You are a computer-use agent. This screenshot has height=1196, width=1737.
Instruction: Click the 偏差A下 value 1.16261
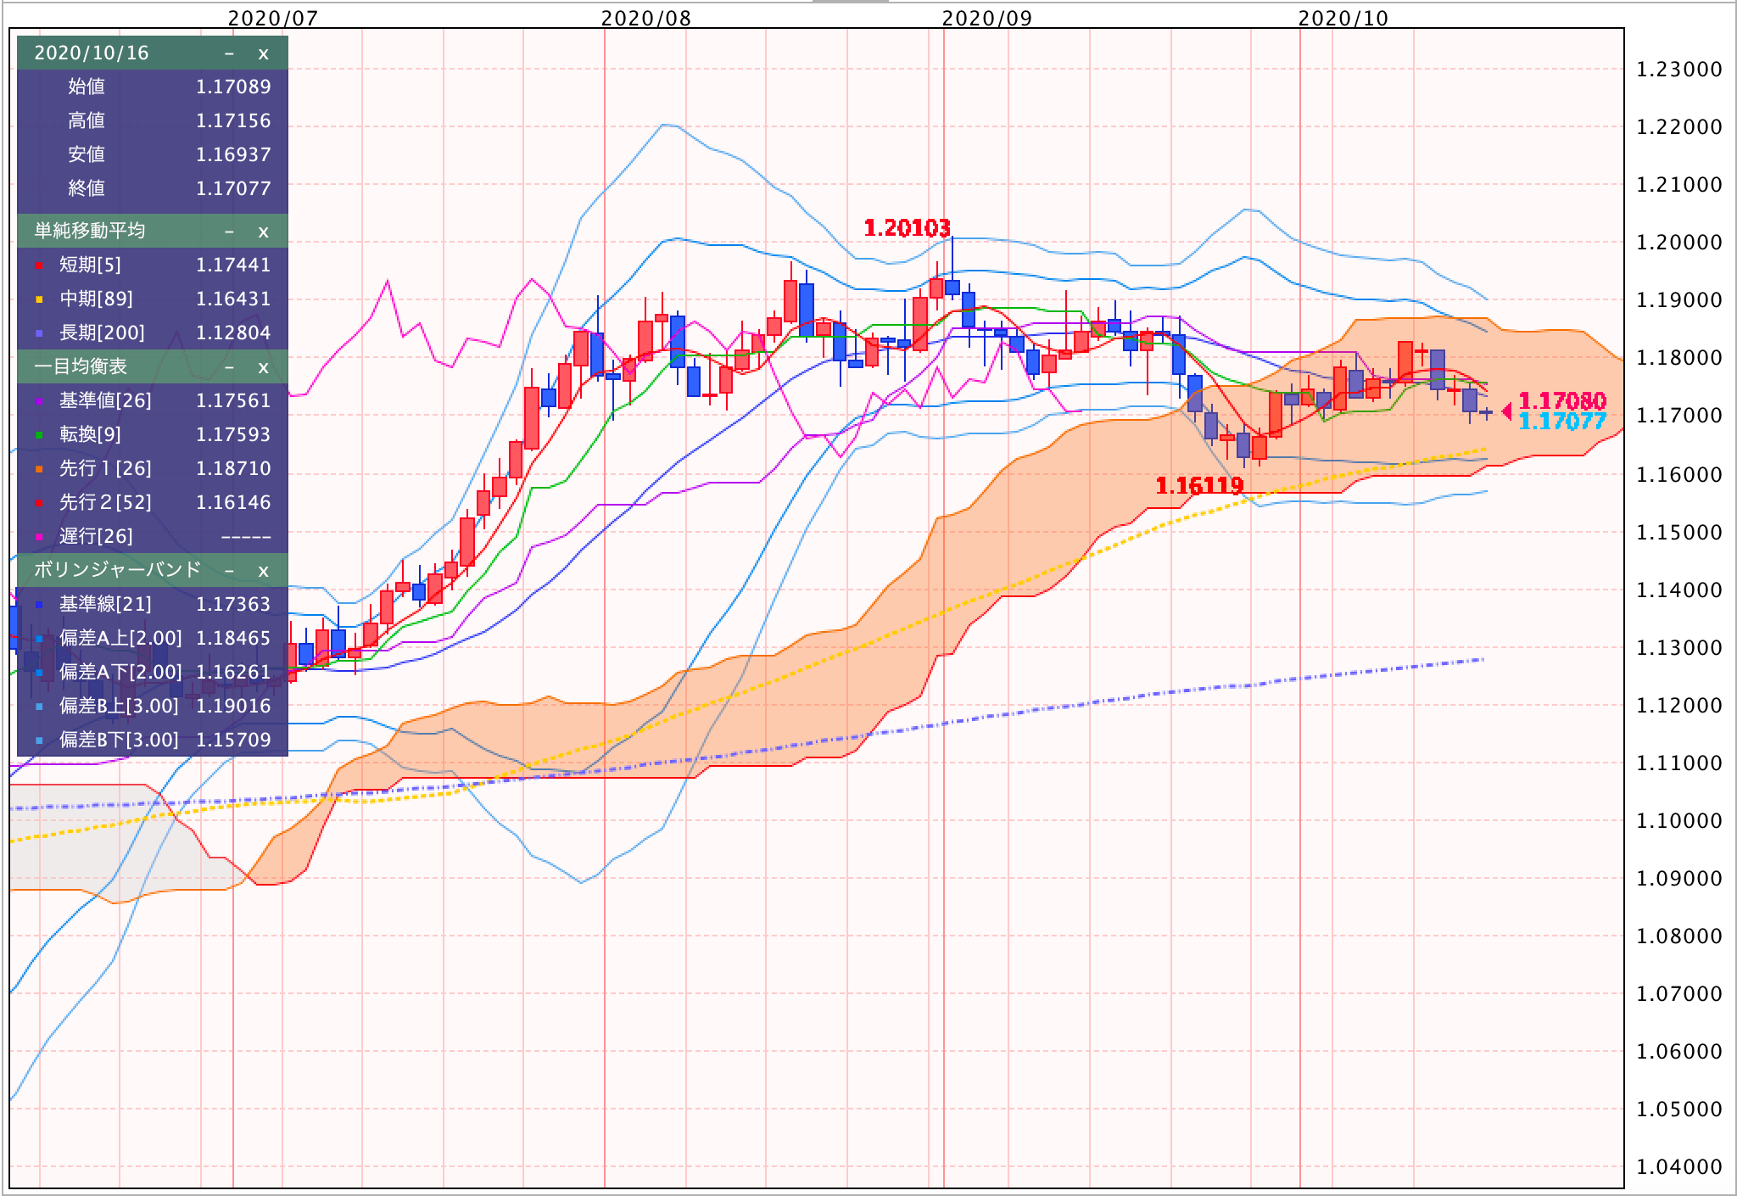[x=233, y=672]
